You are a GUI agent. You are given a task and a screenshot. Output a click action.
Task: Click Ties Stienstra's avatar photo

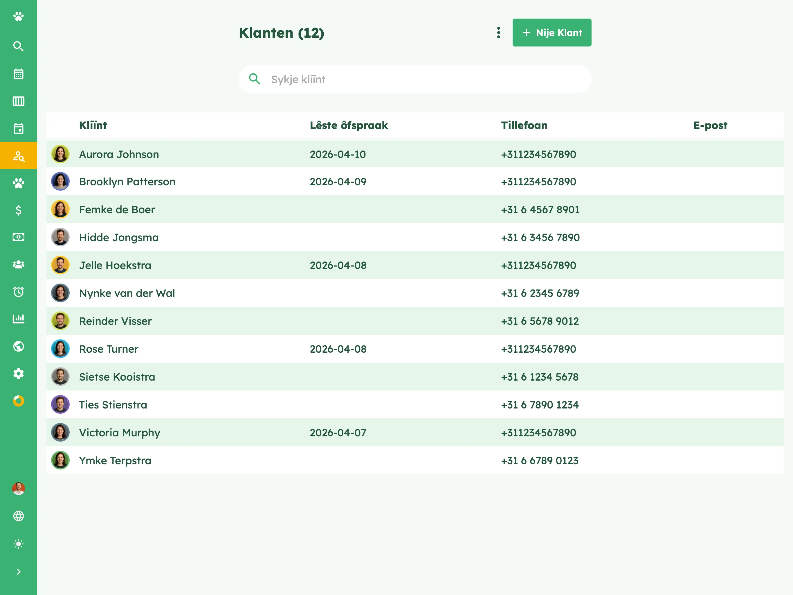pyautogui.click(x=60, y=405)
